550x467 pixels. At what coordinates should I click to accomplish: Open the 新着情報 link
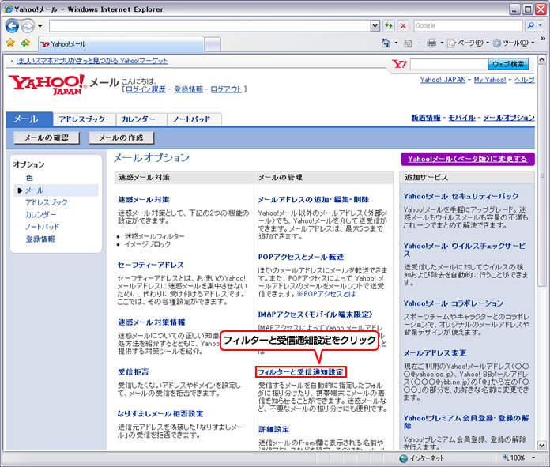tap(426, 118)
